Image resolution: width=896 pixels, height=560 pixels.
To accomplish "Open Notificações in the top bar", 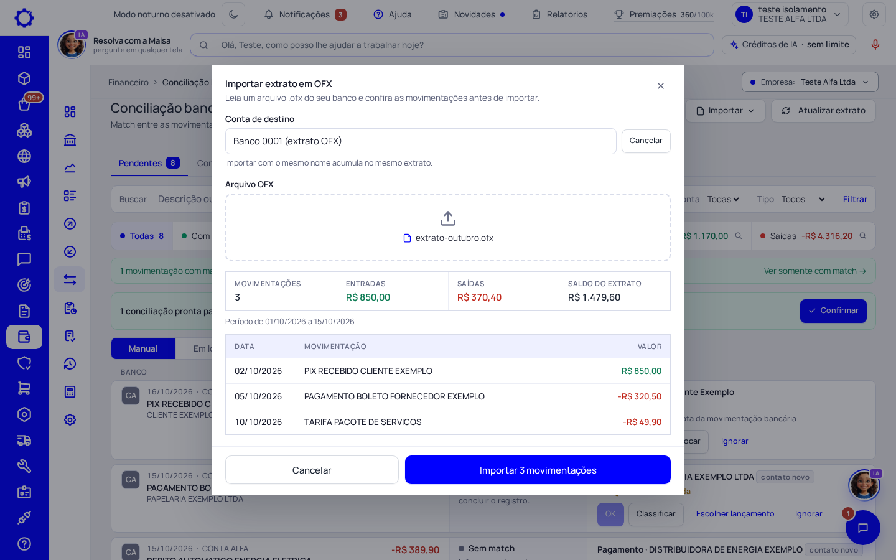I will click(x=305, y=14).
